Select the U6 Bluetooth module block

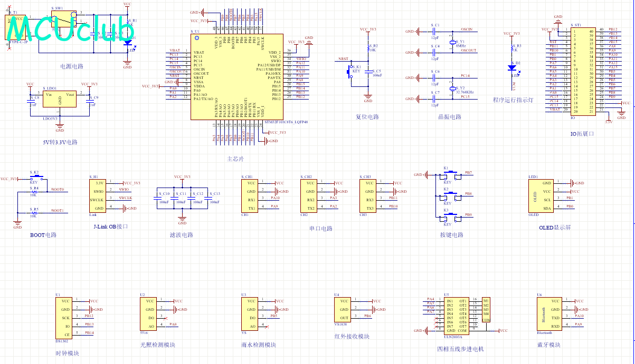[x=548, y=313]
